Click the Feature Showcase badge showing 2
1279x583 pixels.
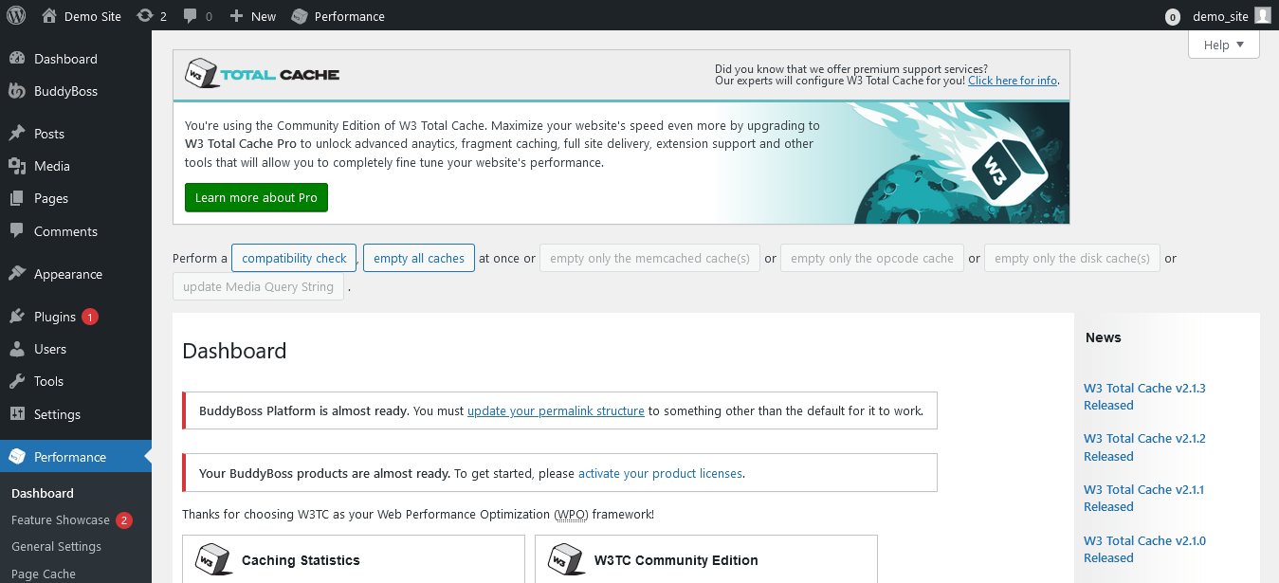point(124,519)
